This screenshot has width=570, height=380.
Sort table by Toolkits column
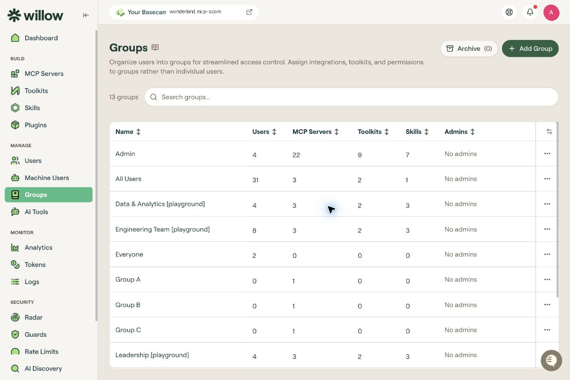click(374, 132)
